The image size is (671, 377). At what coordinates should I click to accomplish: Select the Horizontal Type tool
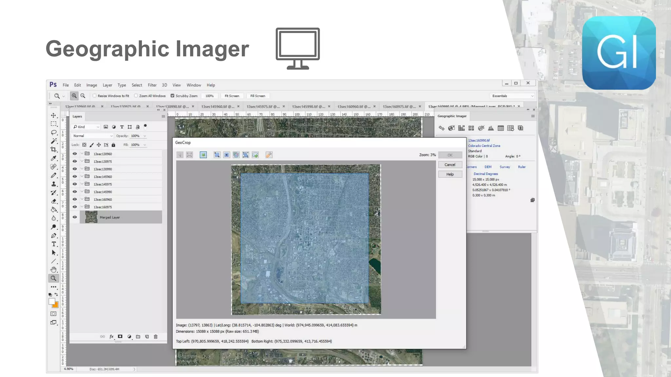[53, 244]
